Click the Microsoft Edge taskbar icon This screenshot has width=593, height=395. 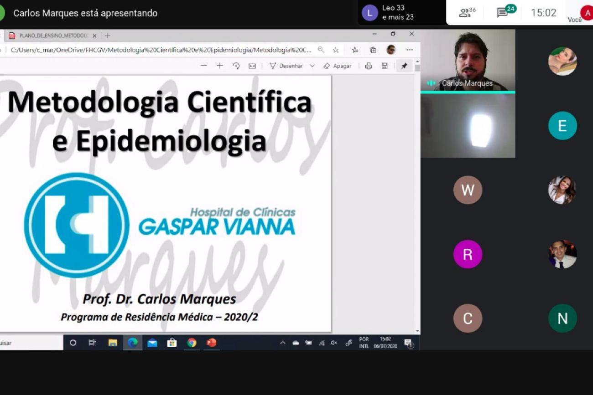[133, 343]
